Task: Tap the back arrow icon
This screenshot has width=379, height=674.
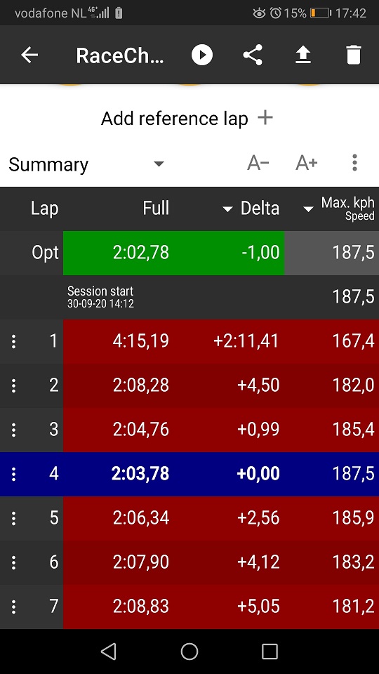Action: pyautogui.click(x=29, y=55)
